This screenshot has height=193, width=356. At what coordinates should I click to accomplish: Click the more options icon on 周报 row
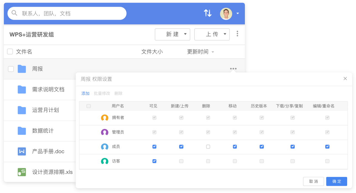tap(233, 69)
